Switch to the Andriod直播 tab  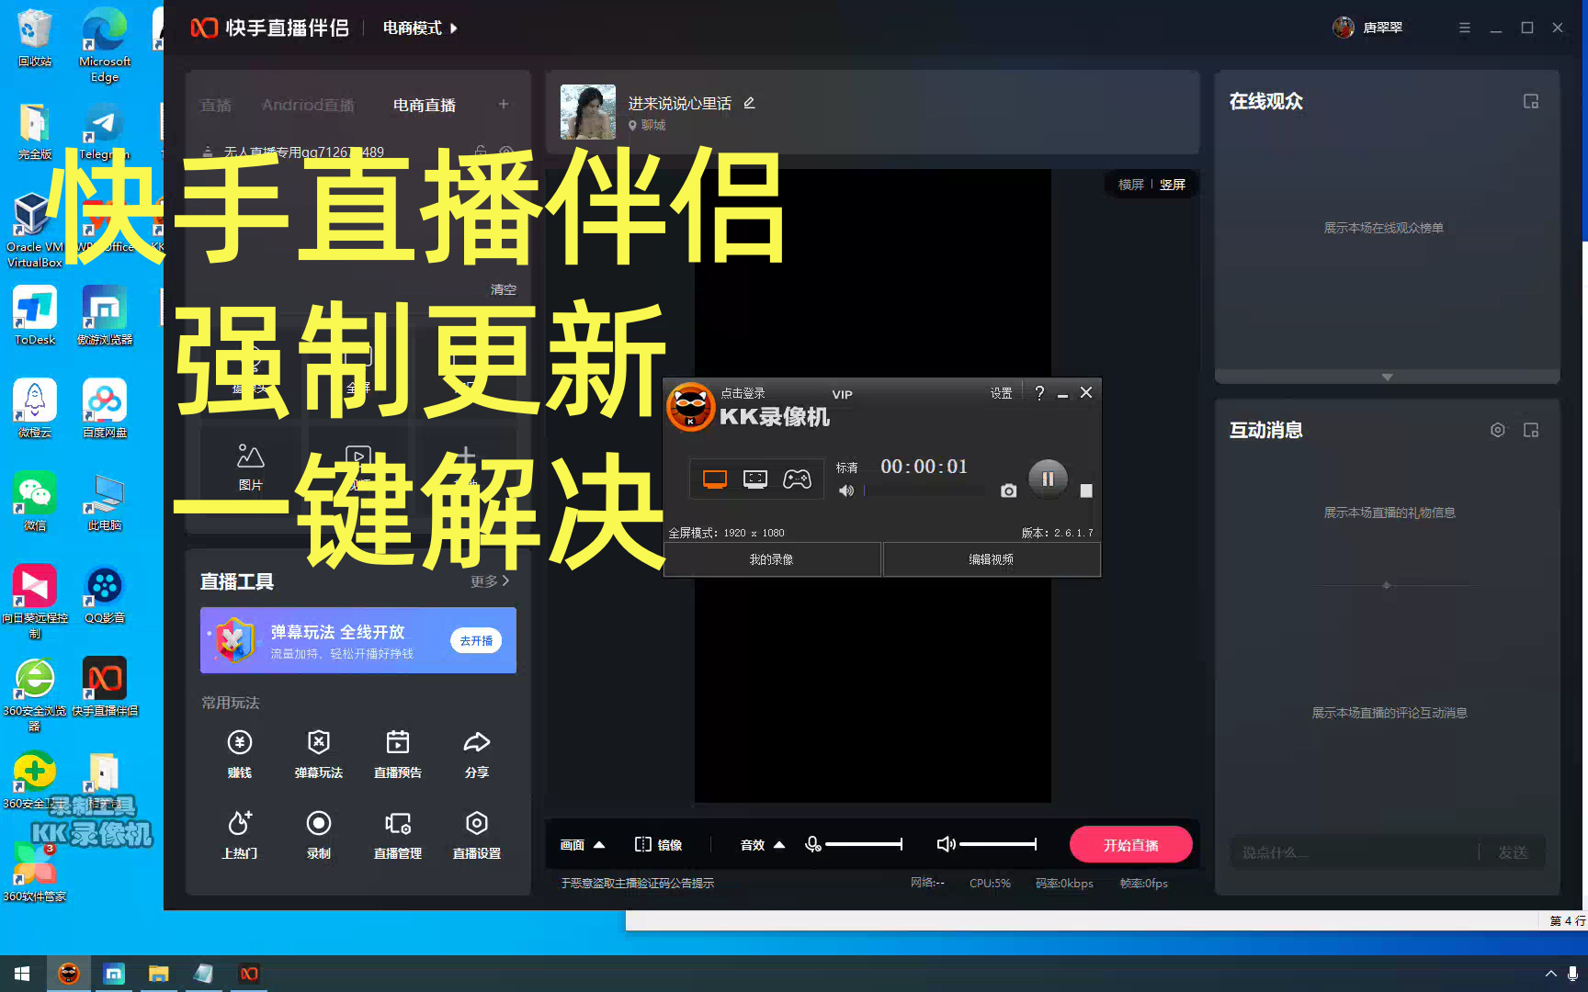tap(308, 106)
